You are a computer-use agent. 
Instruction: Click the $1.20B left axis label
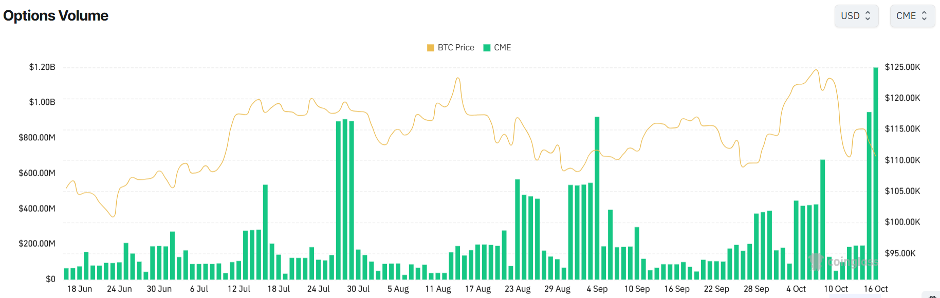tap(42, 67)
